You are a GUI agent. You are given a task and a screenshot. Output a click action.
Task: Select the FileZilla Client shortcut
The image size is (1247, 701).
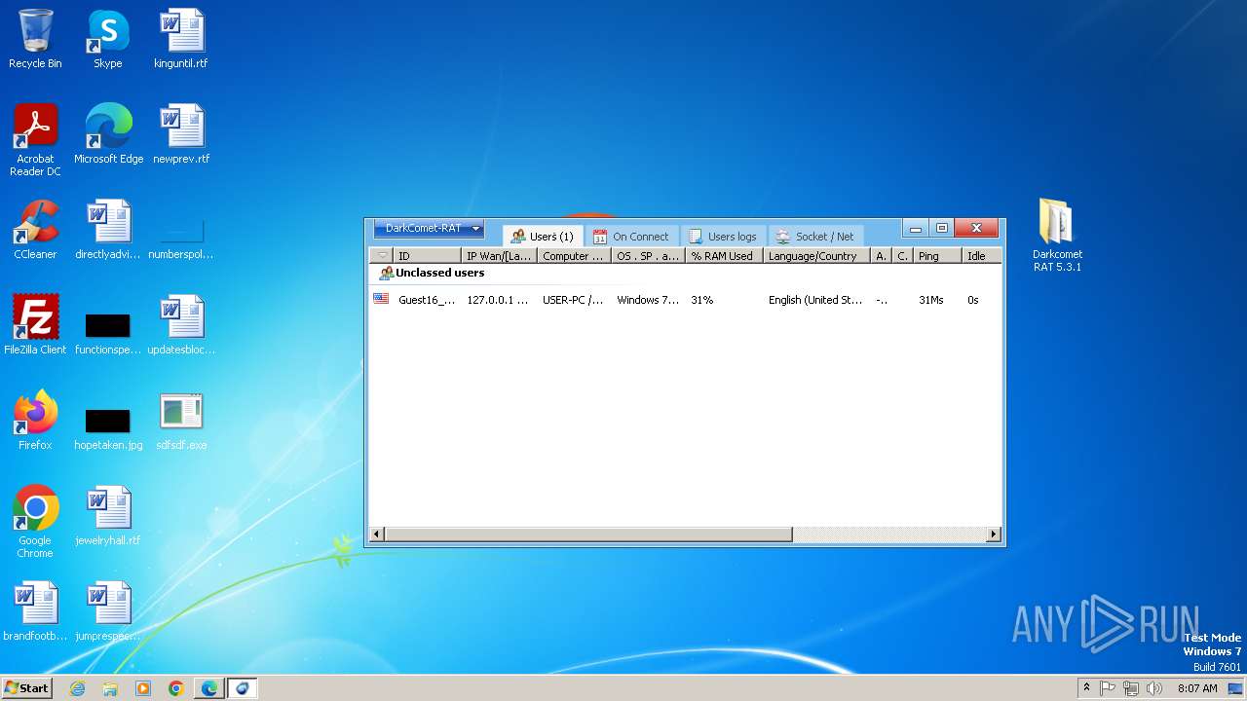pos(35,325)
